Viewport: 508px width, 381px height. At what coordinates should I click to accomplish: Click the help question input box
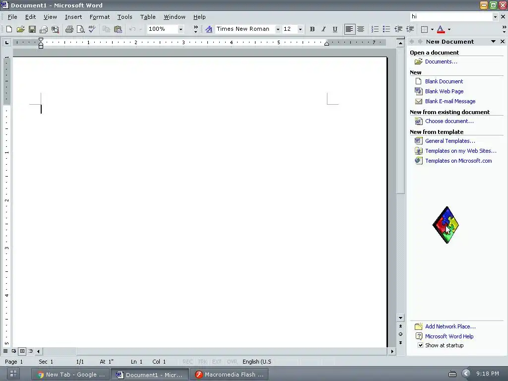[451, 16]
